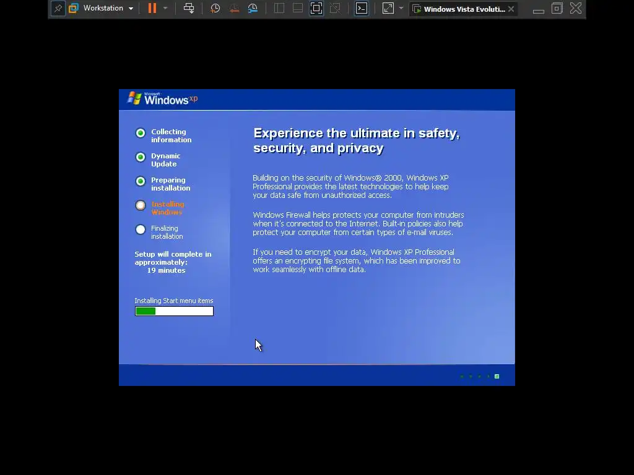Click the Send Ctrl+Alt+Del icon
Image resolution: width=634 pixels, height=475 pixels.
click(189, 9)
